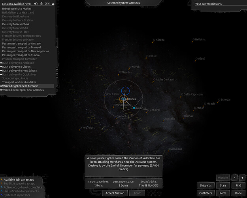247x198 pixels.
Task: Select the Phecda star system
Action: point(120,72)
